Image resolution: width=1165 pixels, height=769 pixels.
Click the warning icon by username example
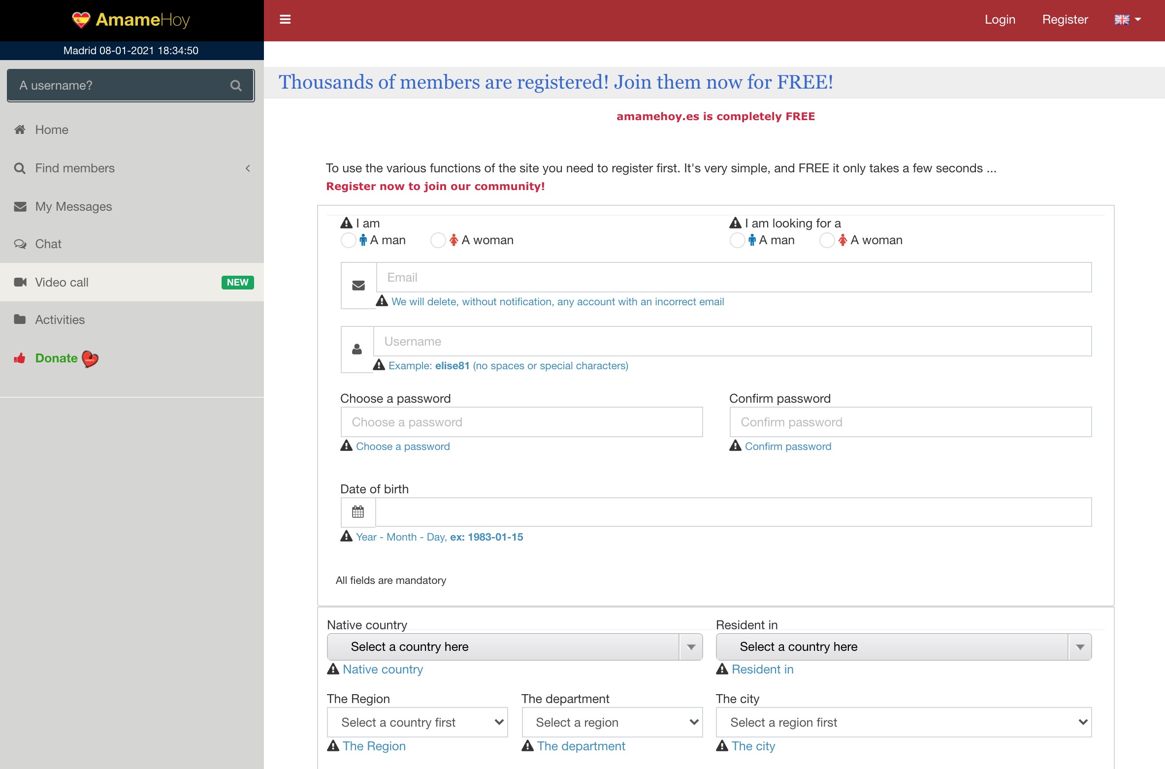(379, 365)
